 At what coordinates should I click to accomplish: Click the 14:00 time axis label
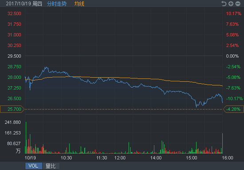click(x=156, y=158)
